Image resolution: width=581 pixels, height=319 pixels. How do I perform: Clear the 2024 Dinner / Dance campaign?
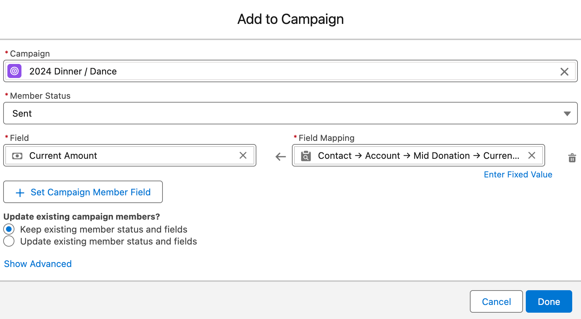click(x=564, y=72)
